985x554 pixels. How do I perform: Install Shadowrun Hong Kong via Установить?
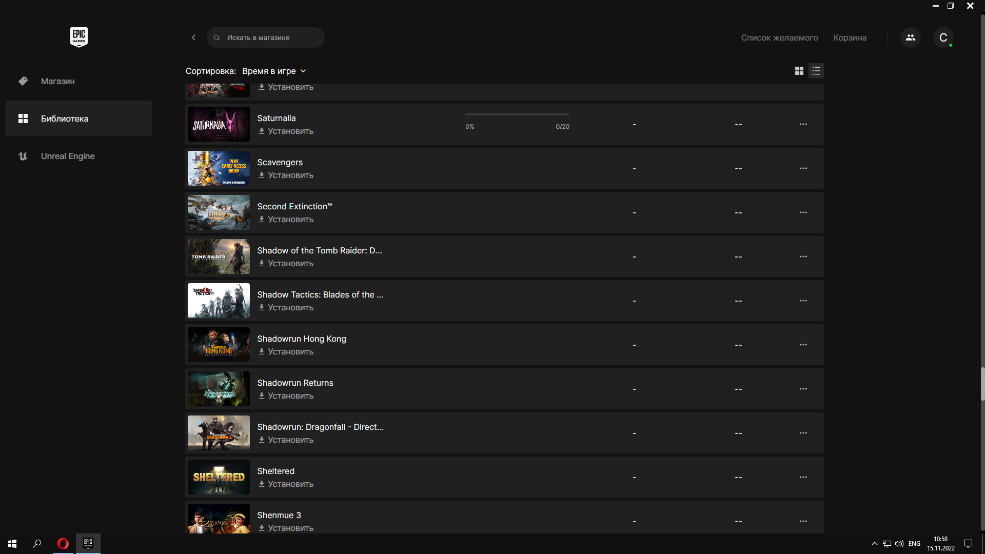[286, 352]
